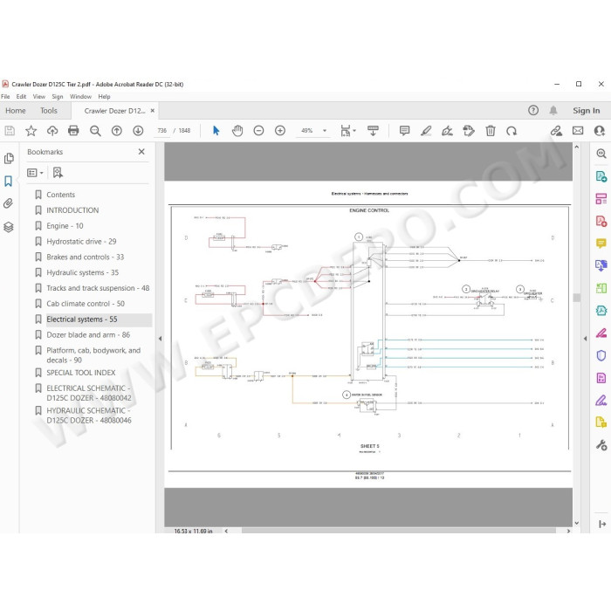This screenshot has height=611, width=611.
Task: Switch to the Tools tab
Action: coord(49,111)
